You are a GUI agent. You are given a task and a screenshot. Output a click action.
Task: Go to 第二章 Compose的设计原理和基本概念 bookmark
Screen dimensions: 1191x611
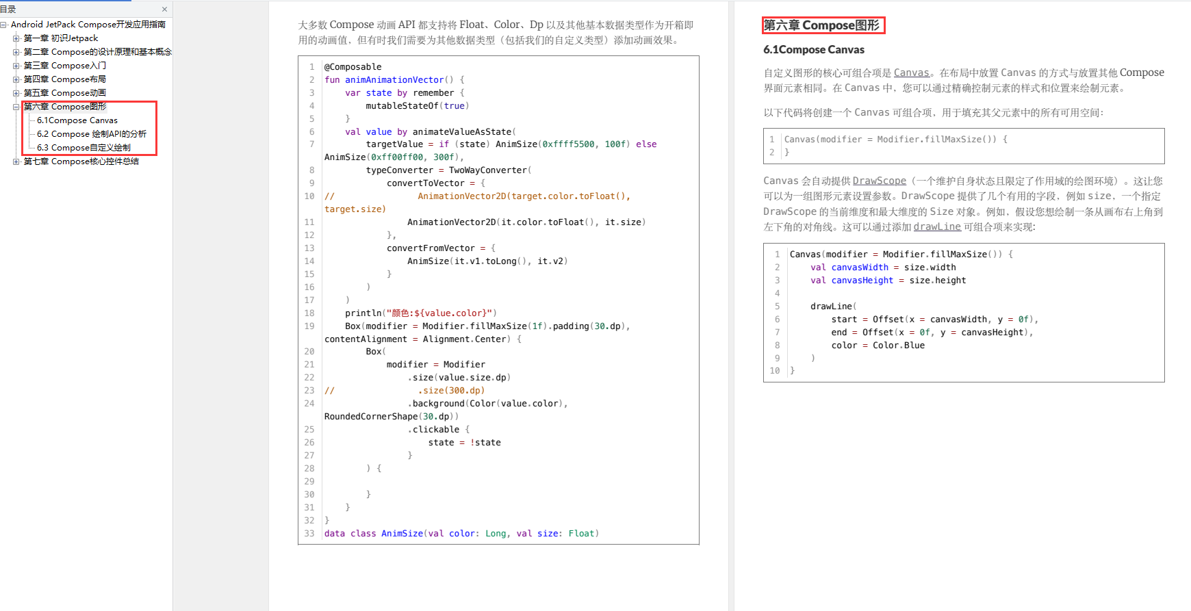click(x=98, y=52)
